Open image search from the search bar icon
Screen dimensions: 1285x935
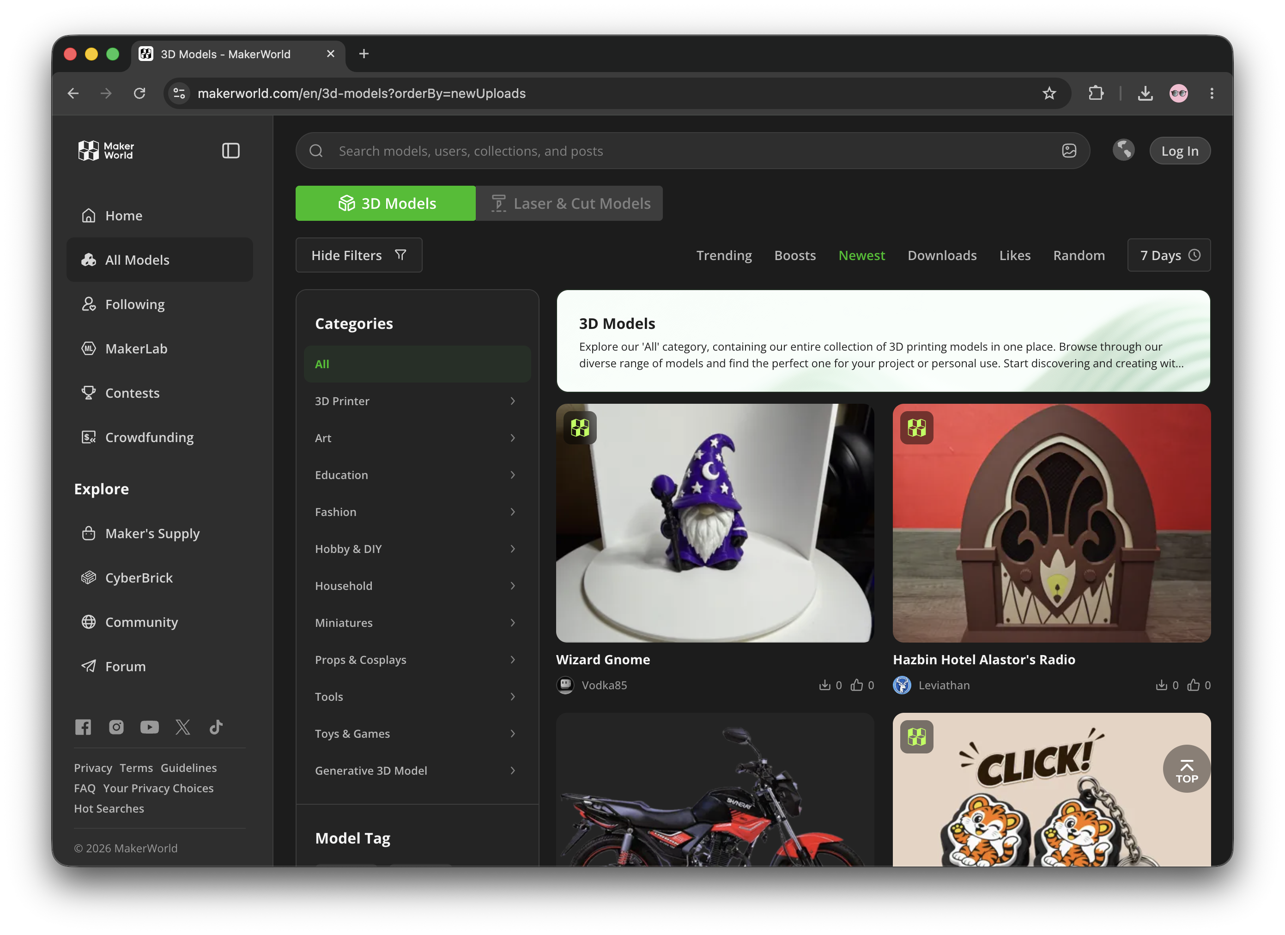pos(1068,151)
